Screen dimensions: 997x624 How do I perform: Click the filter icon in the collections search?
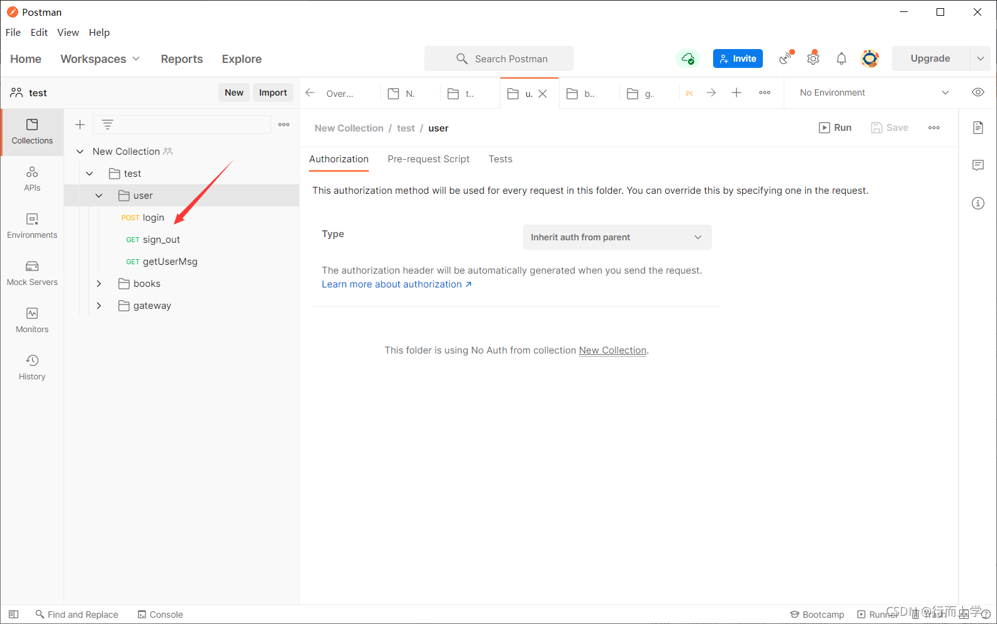click(108, 125)
